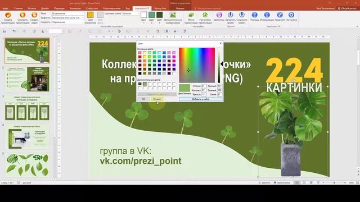The image size is (360, 202).
Task: Select slide 1 thumbnail in the panel
Action: pos(27,50)
